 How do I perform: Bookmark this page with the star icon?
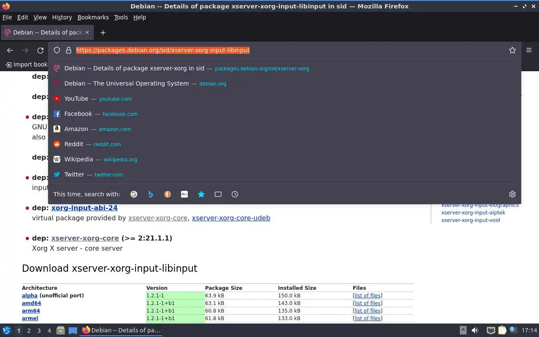click(x=512, y=50)
